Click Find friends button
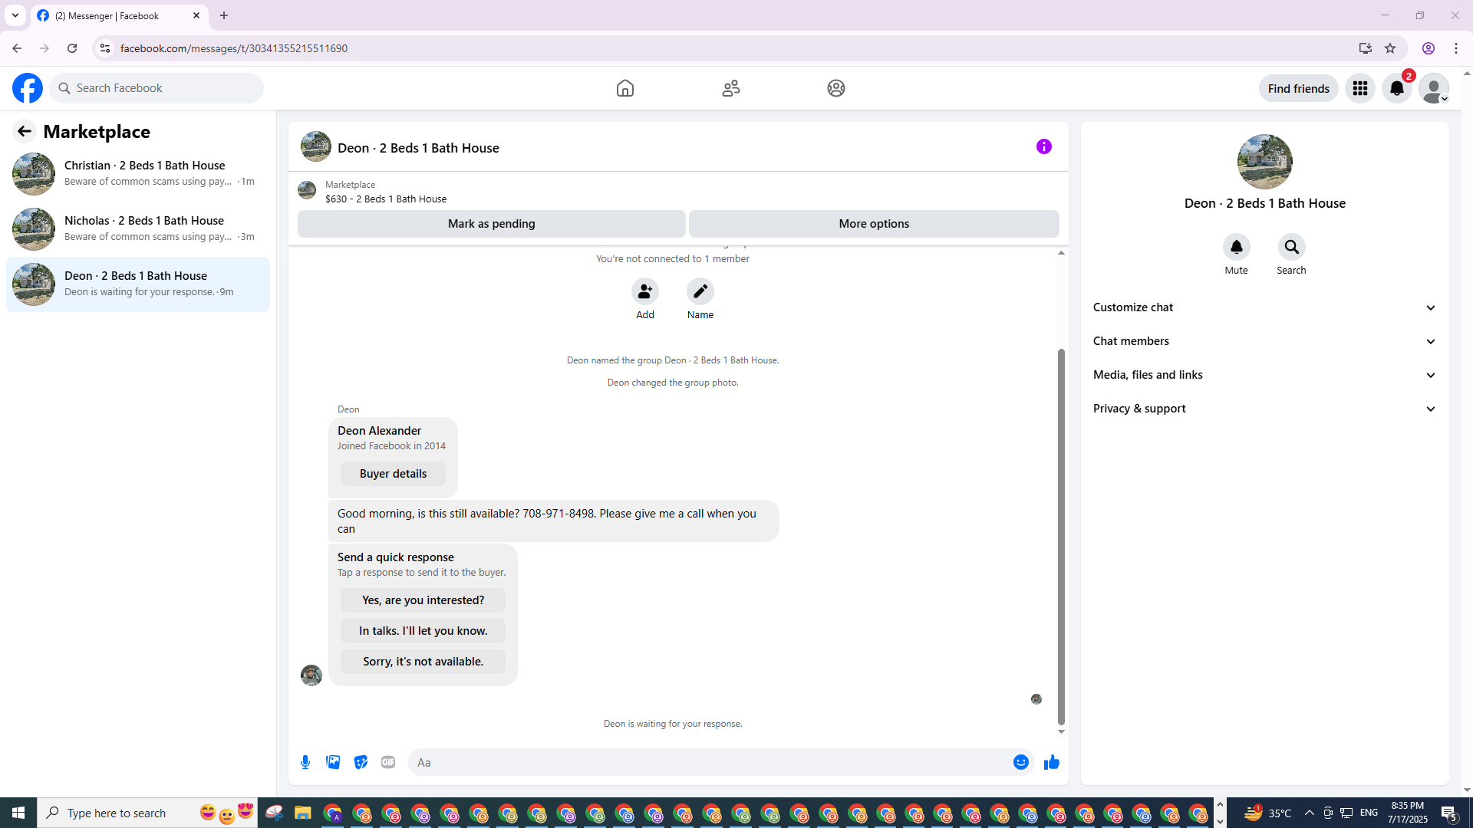Screen dimensions: 1473x828 pyautogui.click(x=1298, y=88)
